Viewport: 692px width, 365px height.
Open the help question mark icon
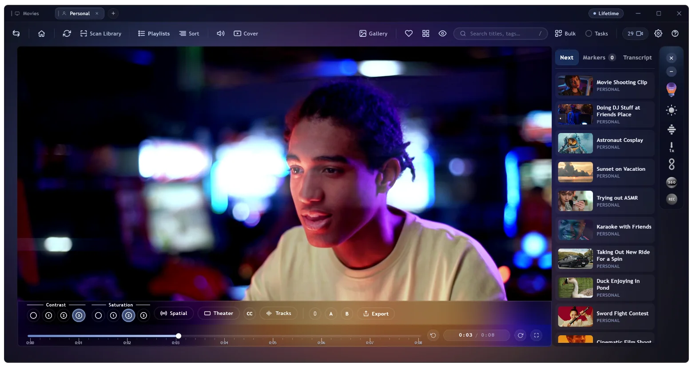[x=675, y=33]
